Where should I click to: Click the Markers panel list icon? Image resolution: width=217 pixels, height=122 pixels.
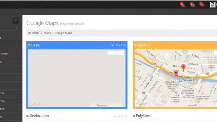click(x=136, y=45)
